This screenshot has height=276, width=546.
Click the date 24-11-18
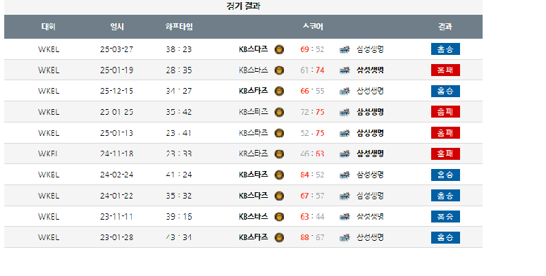[x=117, y=153]
